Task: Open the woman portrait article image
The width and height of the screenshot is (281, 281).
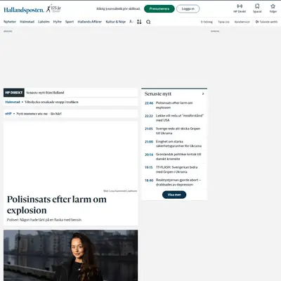Action: click(x=71, y=255)
